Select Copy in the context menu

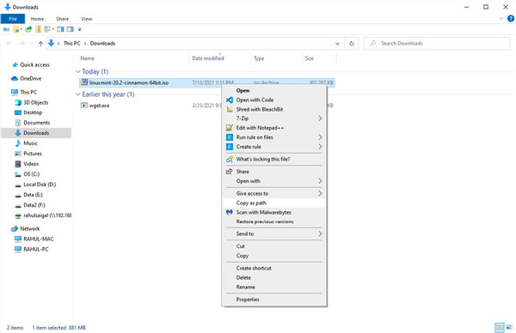(x=274, y=256)
